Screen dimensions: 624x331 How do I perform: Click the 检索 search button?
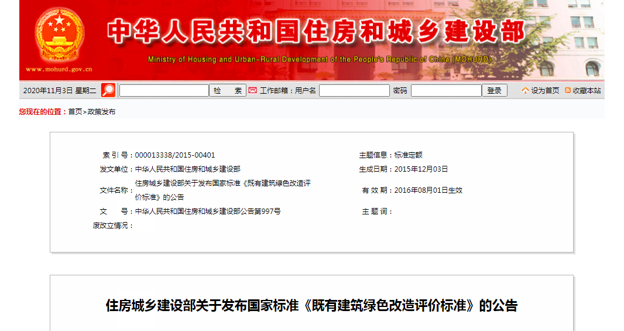tap(228, 90)
